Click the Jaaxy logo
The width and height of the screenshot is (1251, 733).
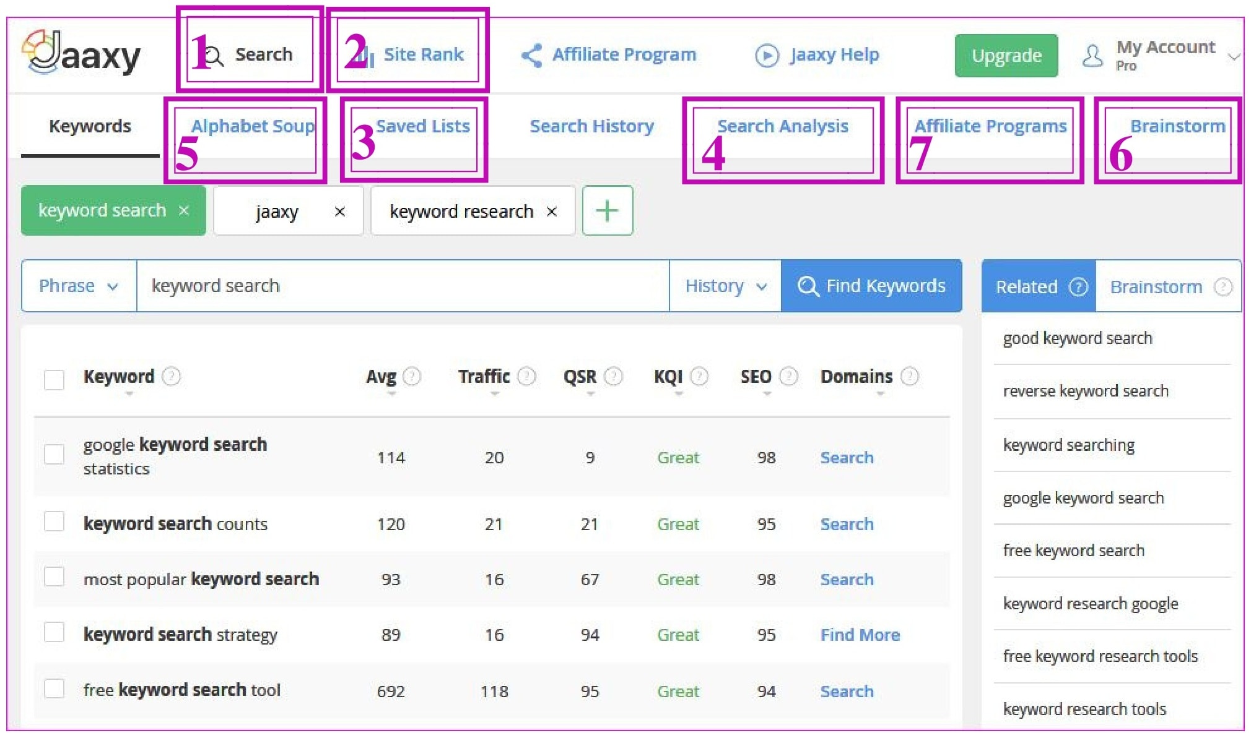tap(81, 54)
